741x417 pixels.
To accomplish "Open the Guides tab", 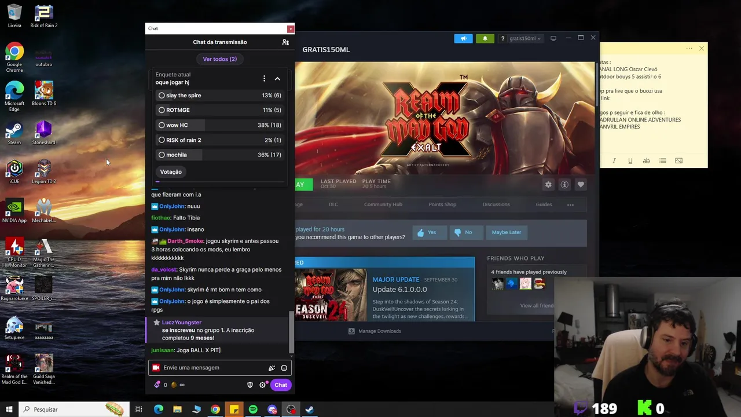I will point(544,204).
